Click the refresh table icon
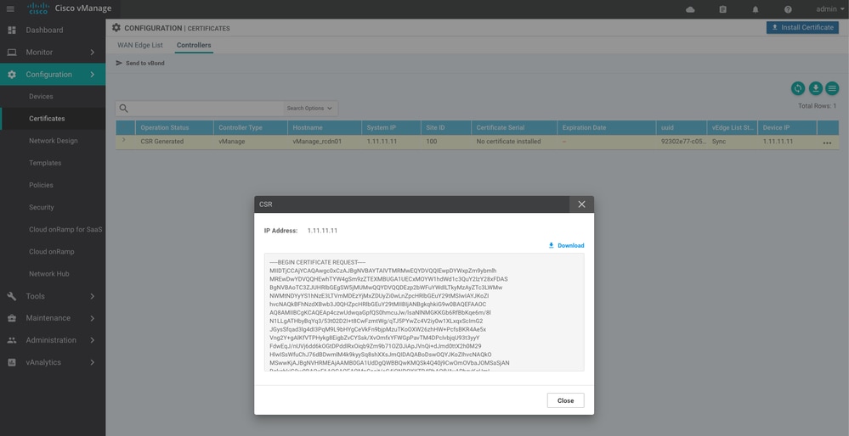 (797, 88)
